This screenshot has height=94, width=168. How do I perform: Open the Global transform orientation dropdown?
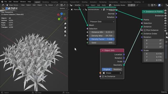[50, 5]
